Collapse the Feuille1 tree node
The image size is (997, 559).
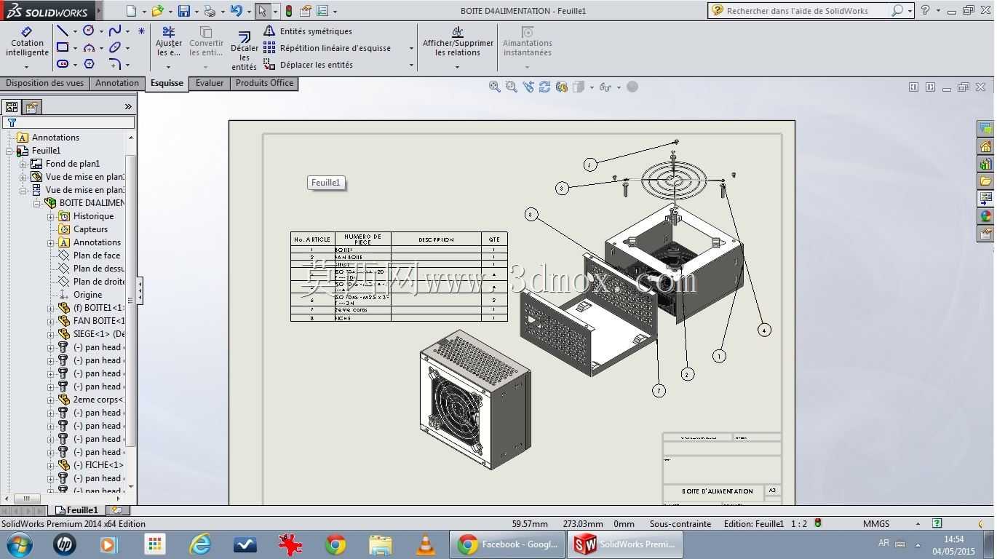9,151
